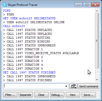
Task: Select 'CALL 1997 STATUS RINGING' line
Action: point(27,41)
